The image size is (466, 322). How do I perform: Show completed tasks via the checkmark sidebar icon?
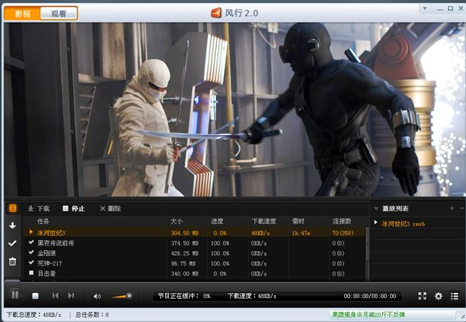point(12,244)
